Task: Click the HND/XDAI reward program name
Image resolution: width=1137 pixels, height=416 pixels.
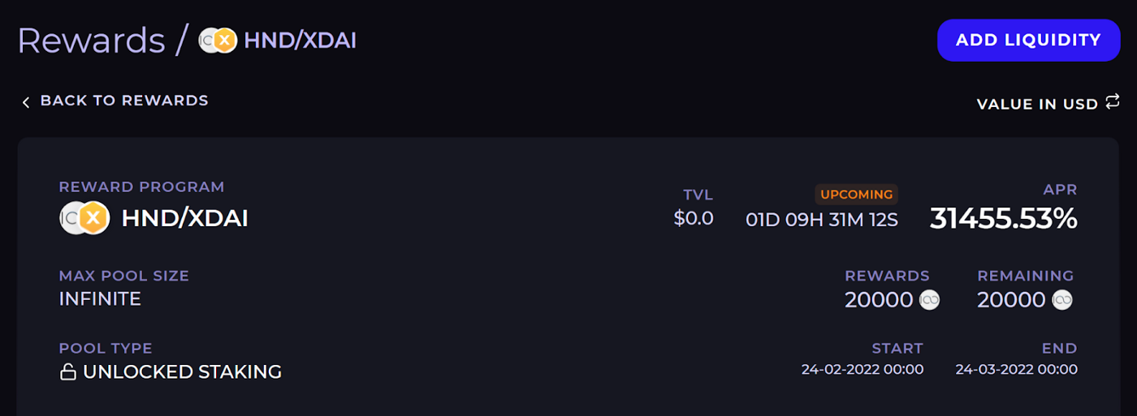Action: click(184, 218)
